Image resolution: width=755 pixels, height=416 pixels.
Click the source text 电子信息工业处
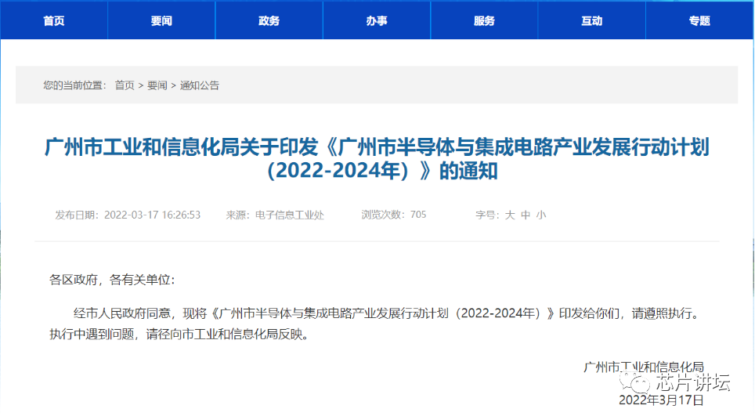[289, 215]
